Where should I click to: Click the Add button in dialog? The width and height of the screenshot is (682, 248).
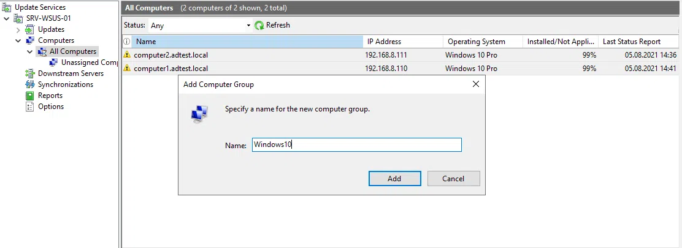tap(394, 179)
